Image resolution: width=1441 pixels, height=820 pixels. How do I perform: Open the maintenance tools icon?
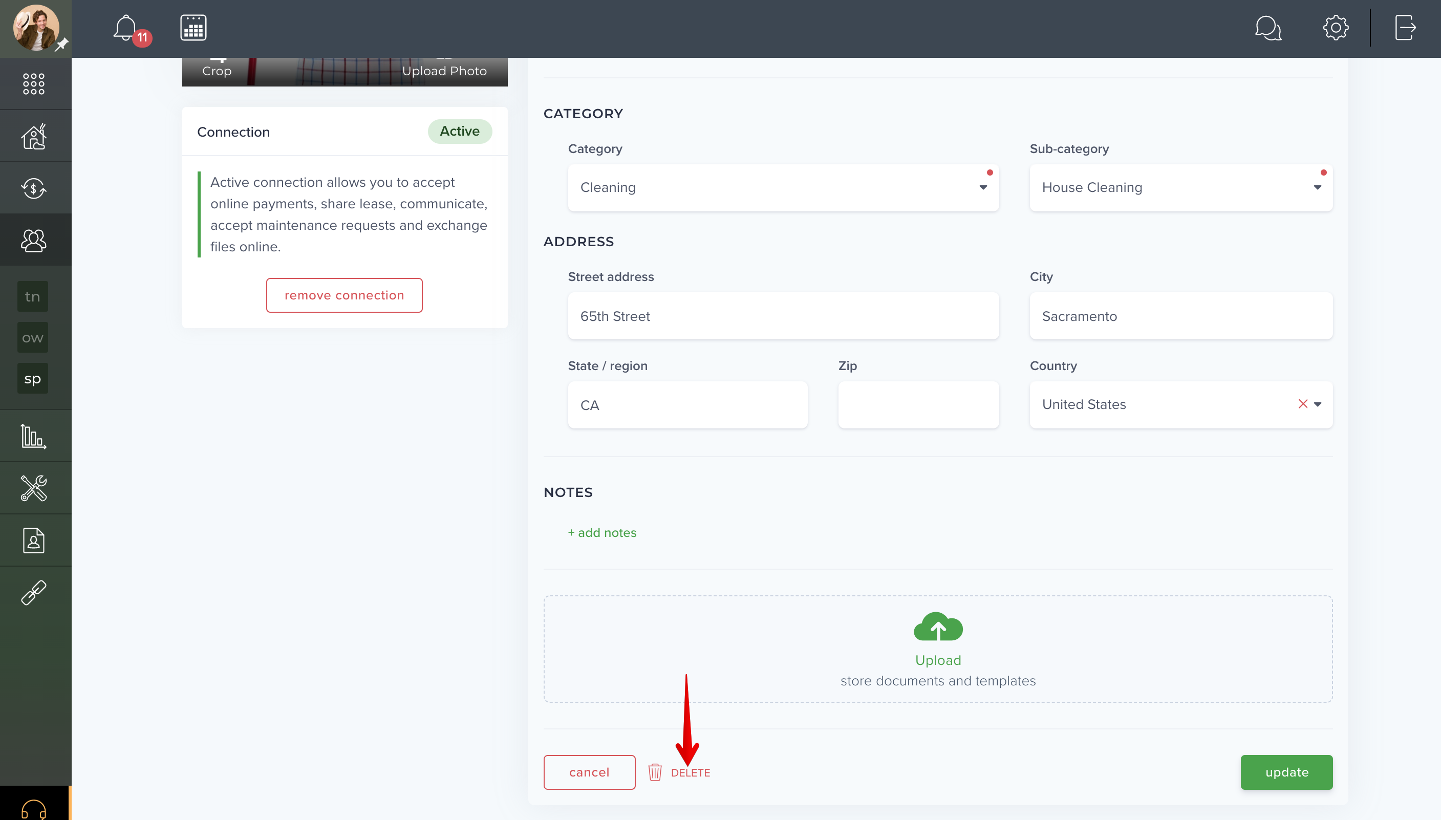coord(34,488)
